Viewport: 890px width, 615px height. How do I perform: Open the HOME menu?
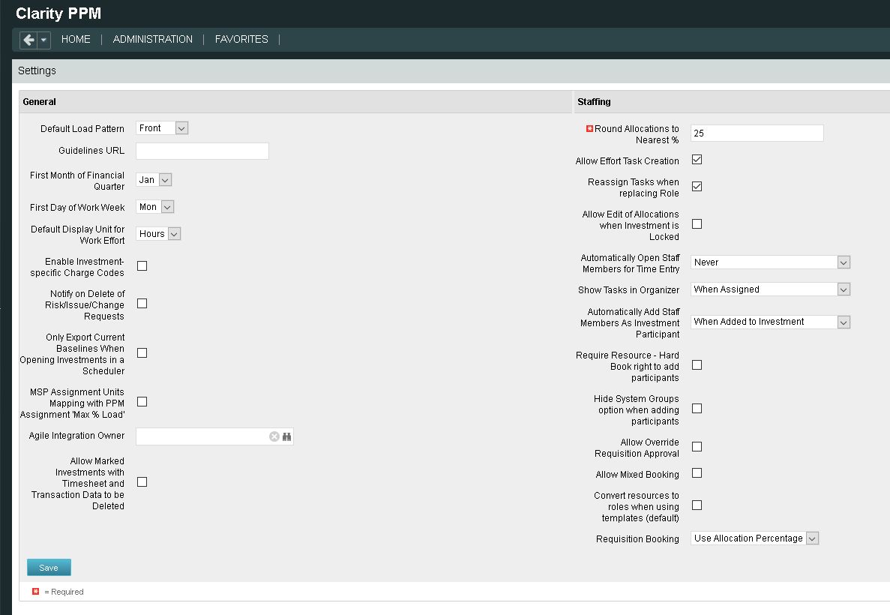(x=76, y=39)
